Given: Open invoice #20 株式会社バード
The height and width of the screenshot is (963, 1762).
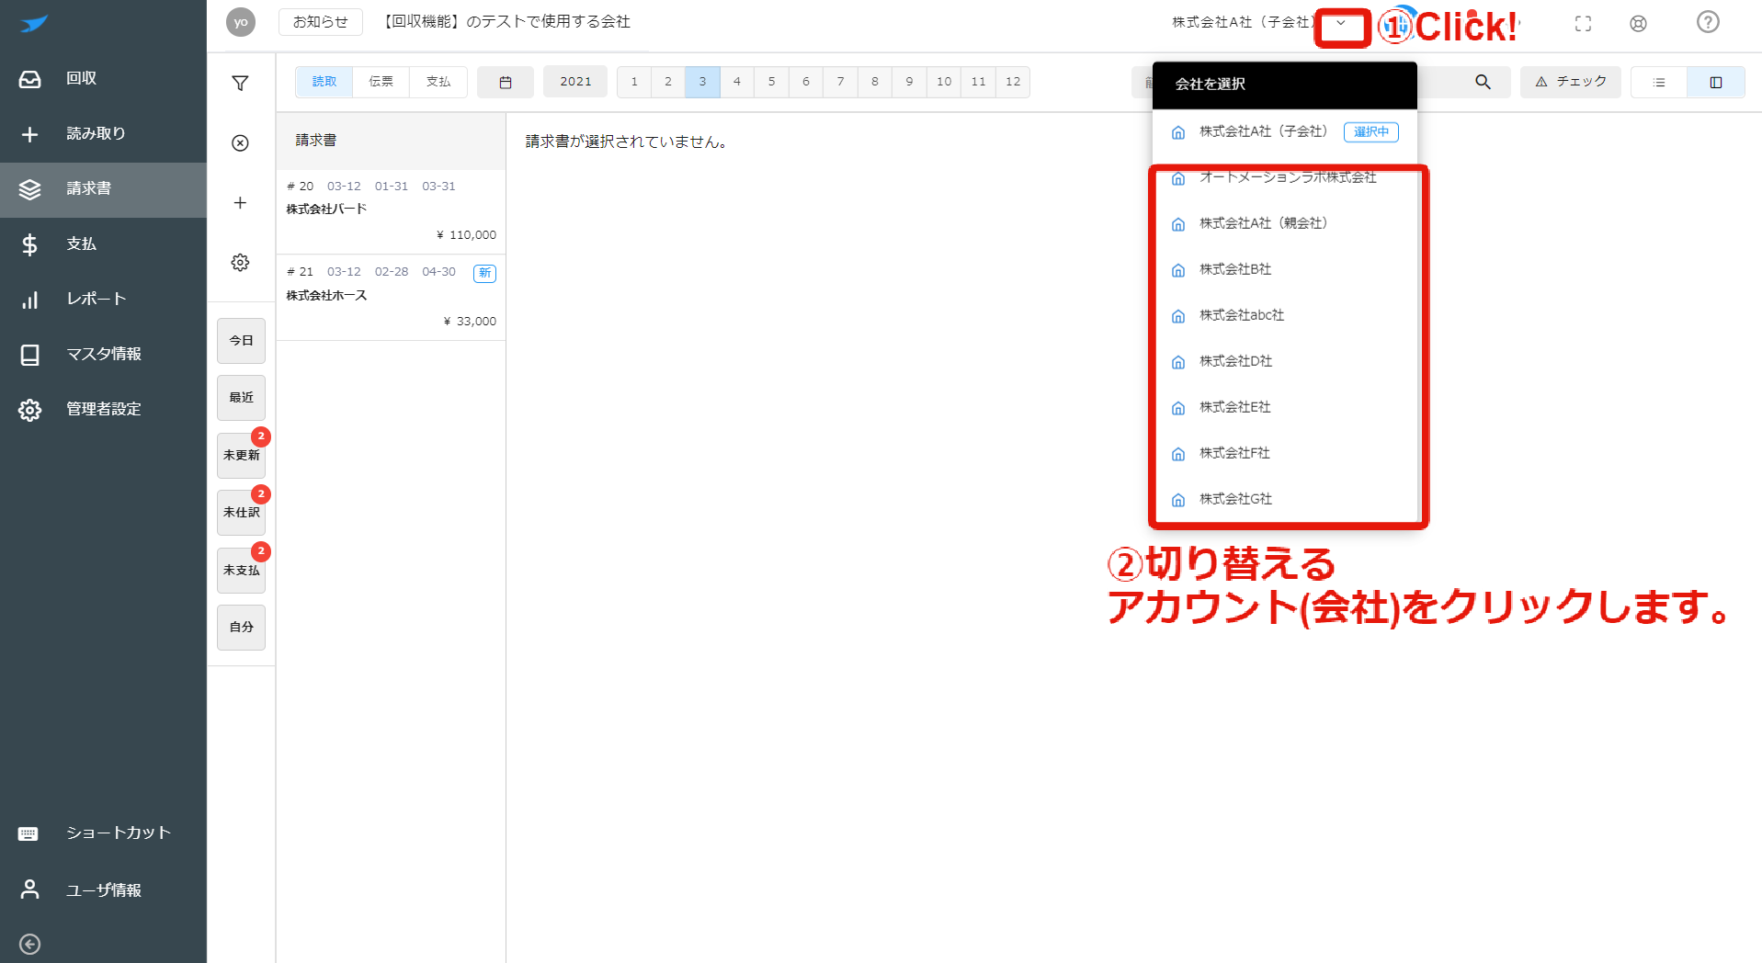Looking at the screenshot, I should point(391,211).
